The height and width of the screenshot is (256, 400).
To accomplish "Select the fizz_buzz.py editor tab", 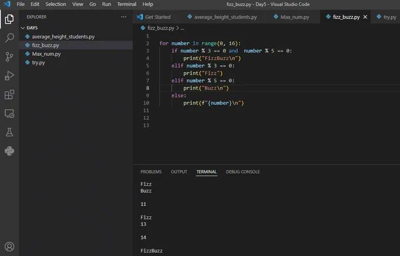I will coord(346,17).
